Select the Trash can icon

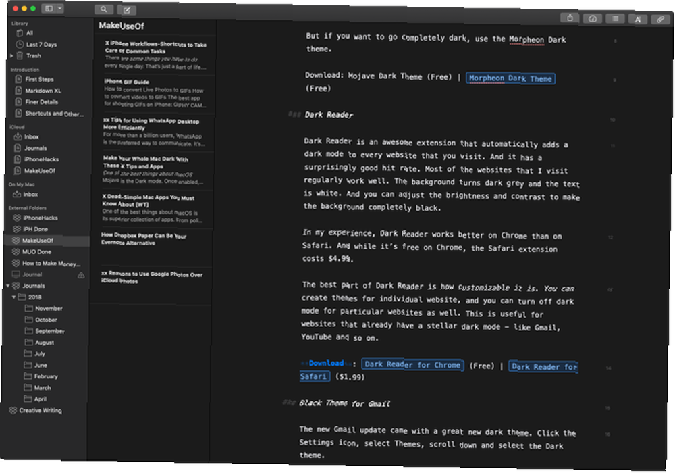coord(20,55)
